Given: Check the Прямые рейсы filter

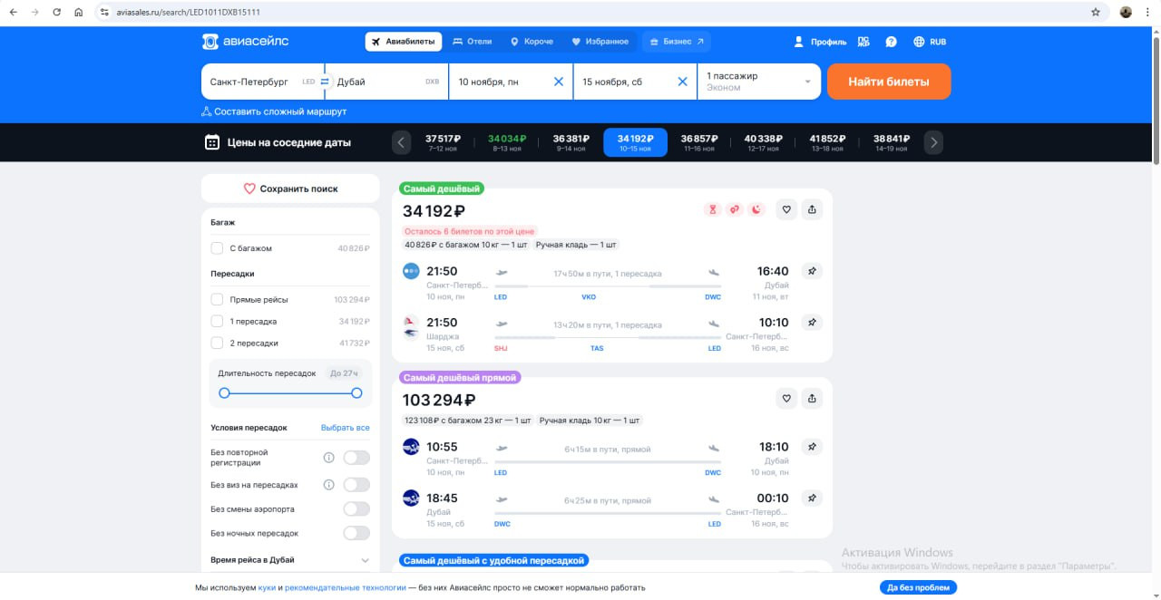Looking at the screenshot, I should 217,299.
